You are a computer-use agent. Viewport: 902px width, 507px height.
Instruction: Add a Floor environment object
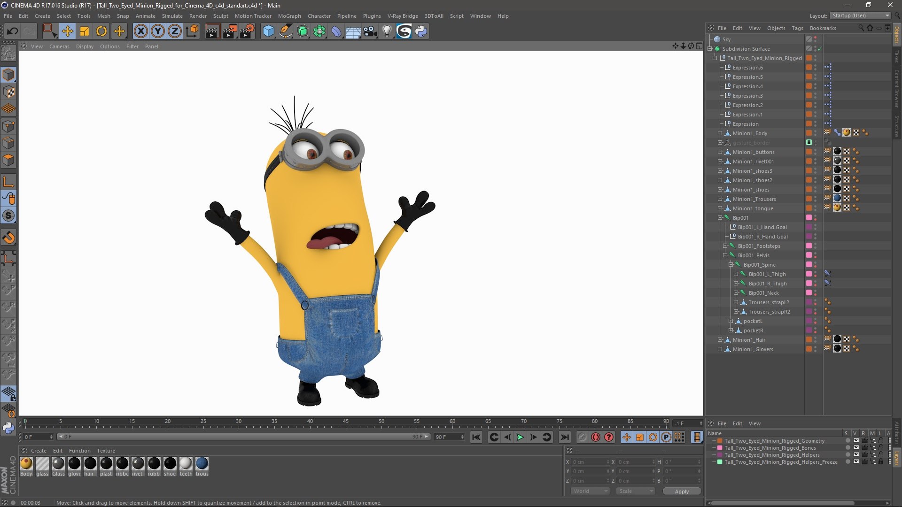[353, 31]
